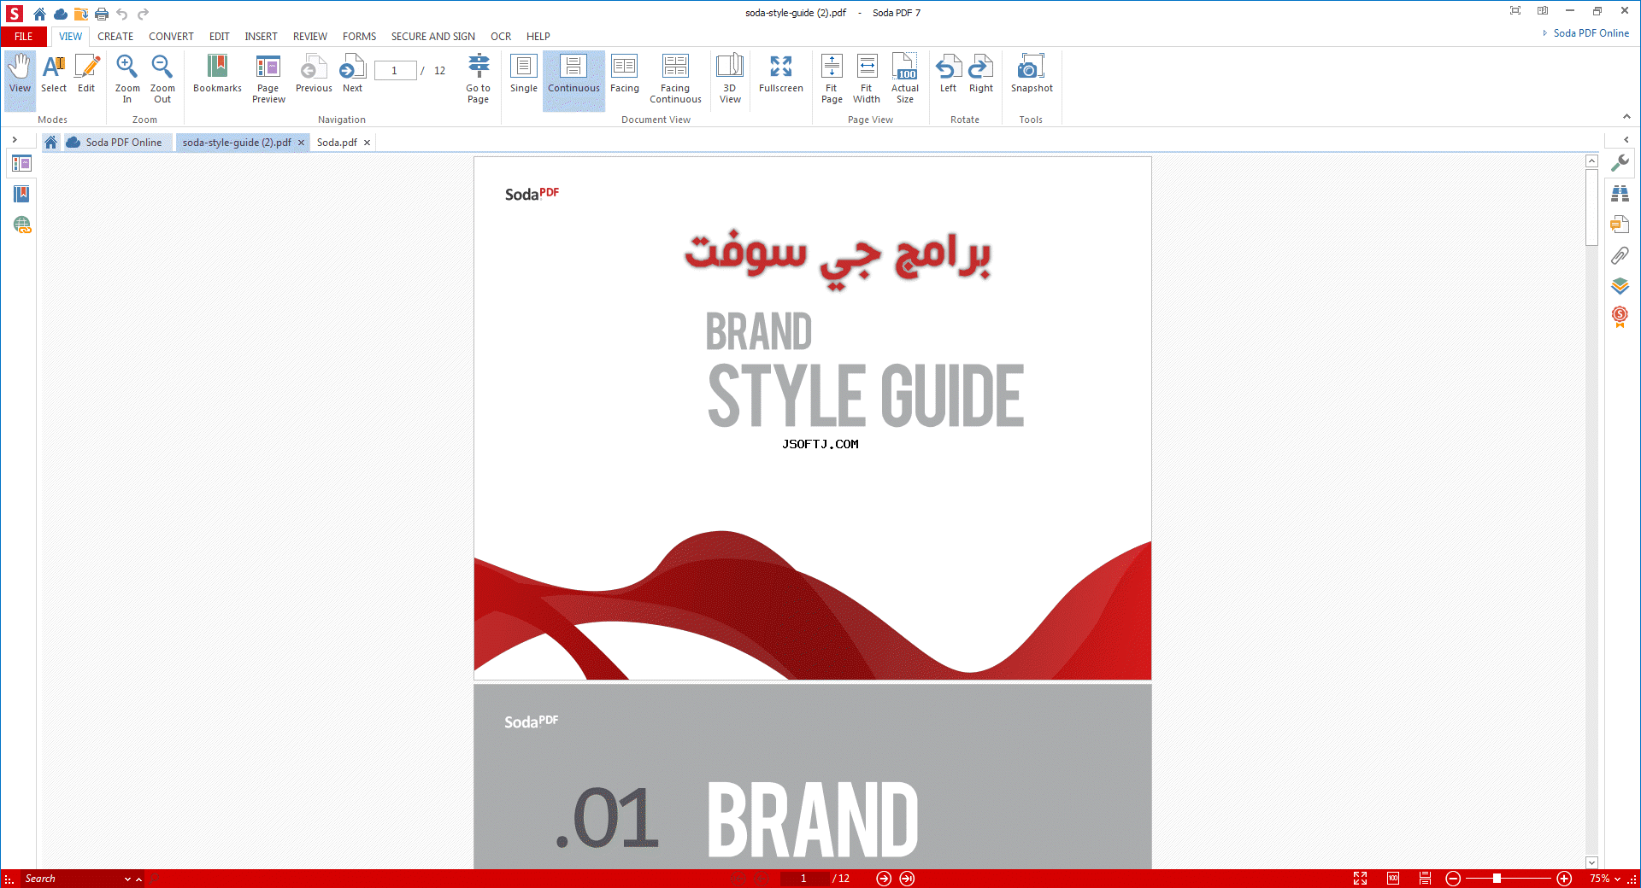
Task: Set Actual Size view
Action: click(x=905, y=79)
